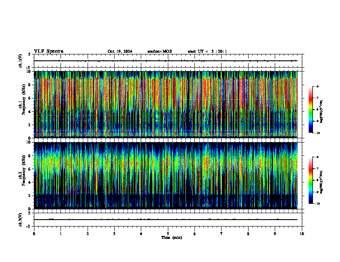
Task: Click inside the ch.2 spectrogram panel
Action: point(166,176)
